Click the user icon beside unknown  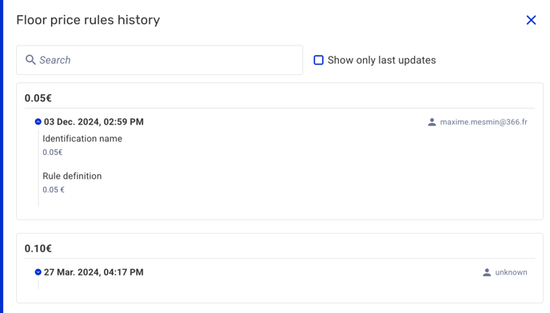(x=487, y=272)
